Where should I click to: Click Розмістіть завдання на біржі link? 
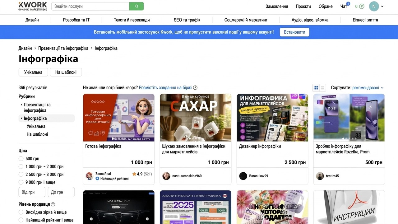[x=165, y=88]
